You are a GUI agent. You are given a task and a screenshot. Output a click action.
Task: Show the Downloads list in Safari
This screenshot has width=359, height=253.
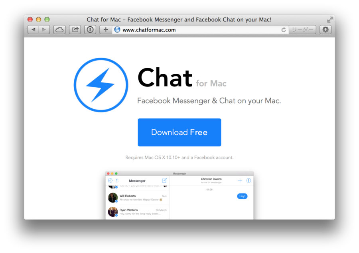point(325,30)
